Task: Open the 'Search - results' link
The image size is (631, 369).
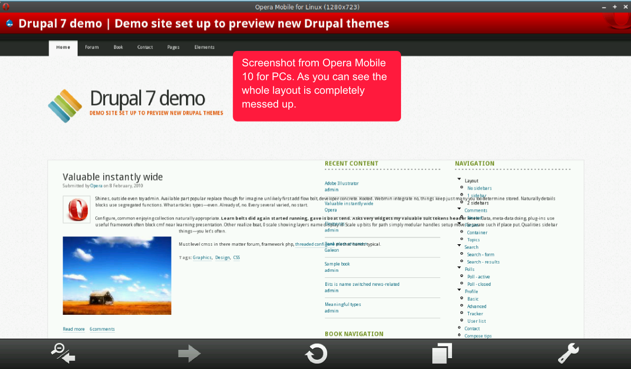Action: (483, 262)
